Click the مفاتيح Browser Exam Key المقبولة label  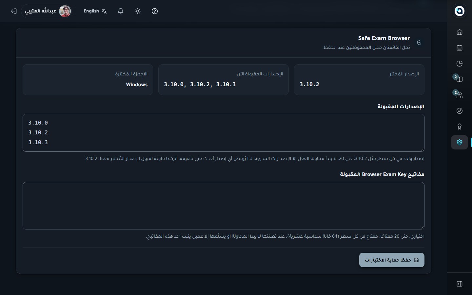click(x=382, y=174)
